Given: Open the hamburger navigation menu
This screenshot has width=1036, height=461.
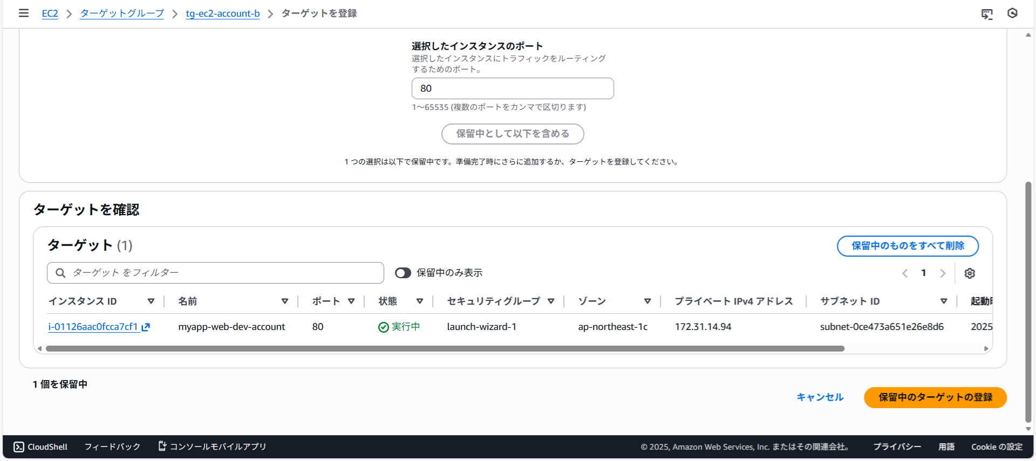Looking at the screenshot, I should point(24,13).
